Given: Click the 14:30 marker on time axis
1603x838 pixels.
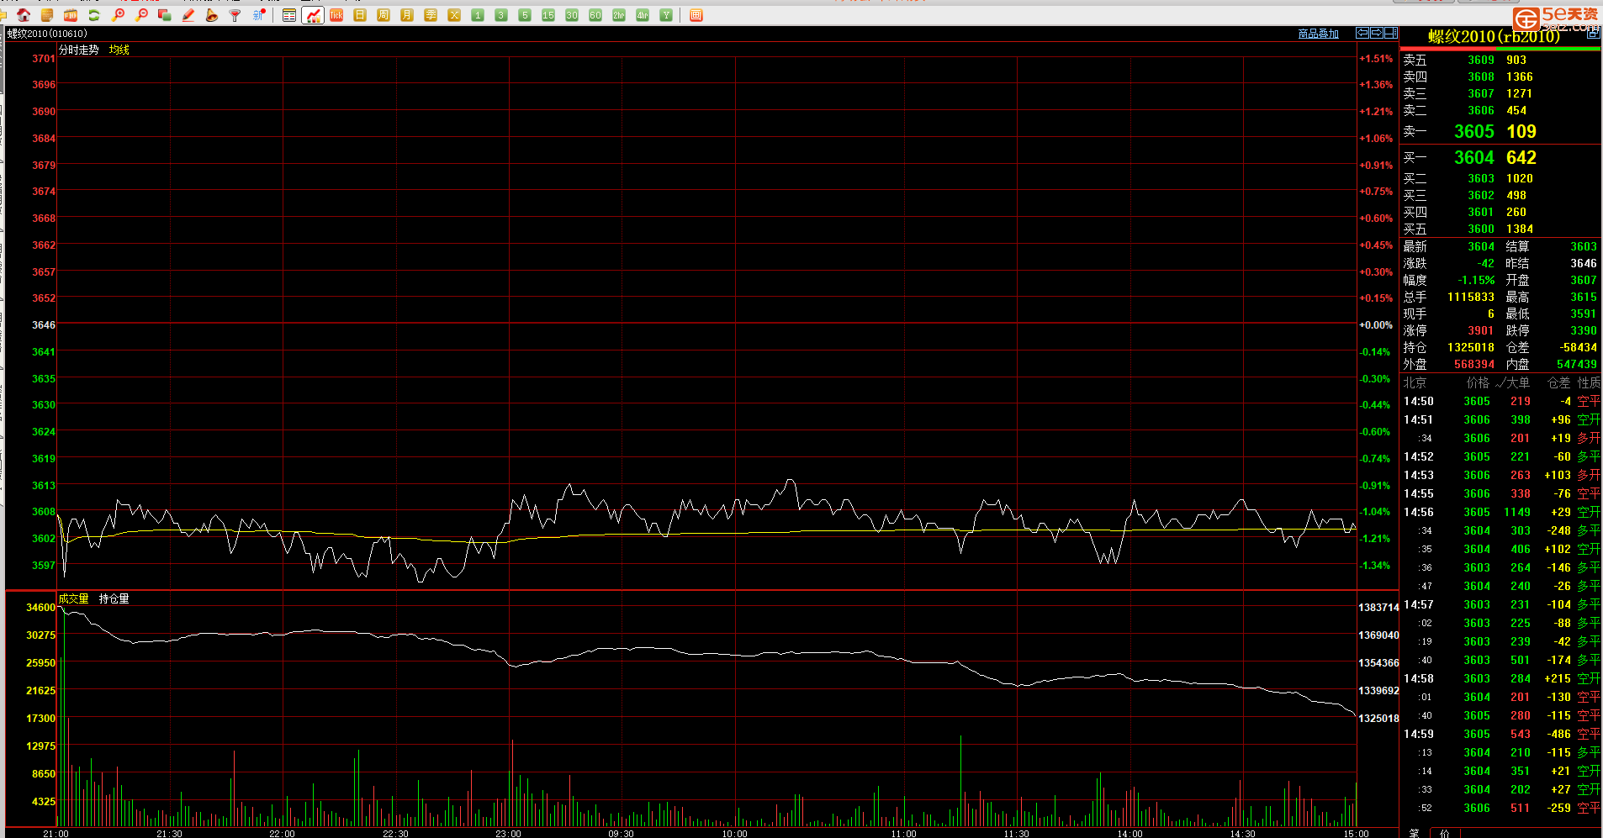Looking at the screenshot, I should point(1242,833).
